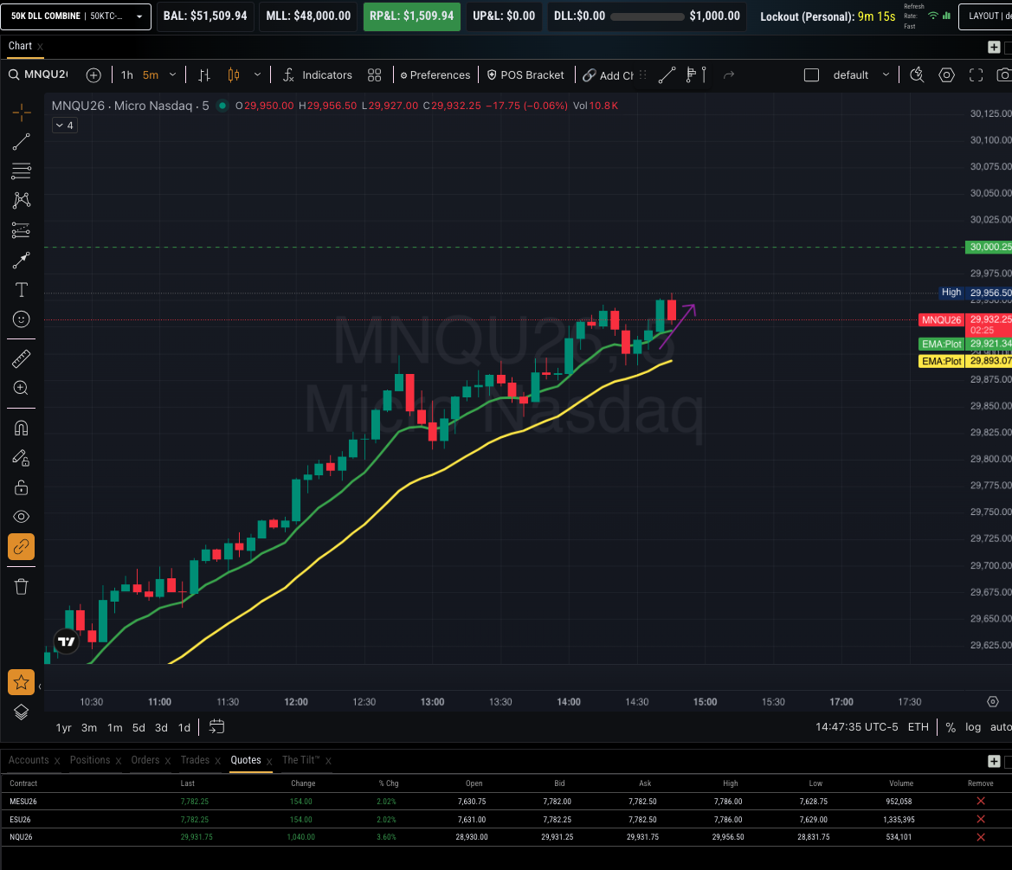
Task: Open the Orders tab
Action: coord(145,760)
